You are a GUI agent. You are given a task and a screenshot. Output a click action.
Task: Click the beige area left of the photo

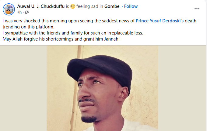(x=23, y=91)
